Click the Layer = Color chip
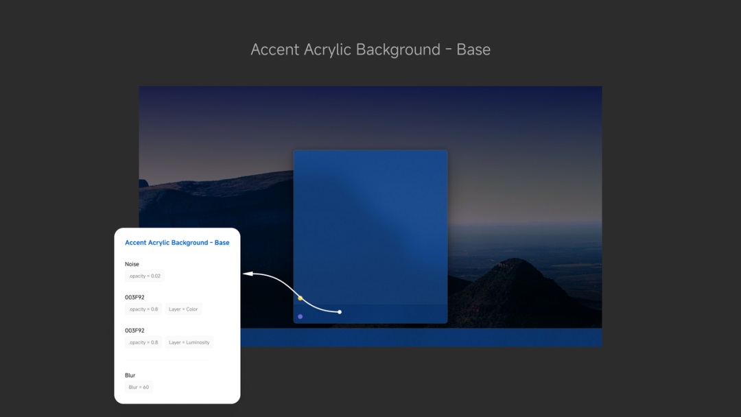 (x=183, y=309)
